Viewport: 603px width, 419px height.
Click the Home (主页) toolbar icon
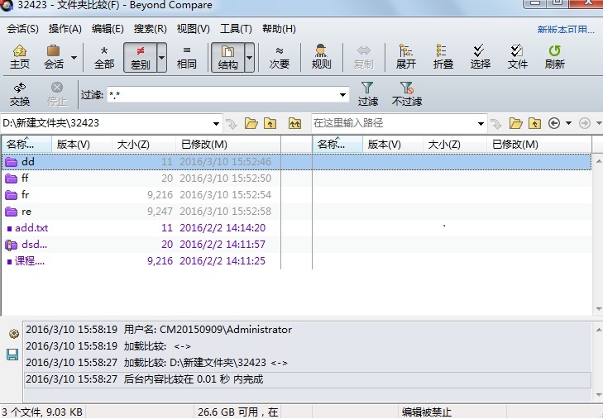pos(19,56)
